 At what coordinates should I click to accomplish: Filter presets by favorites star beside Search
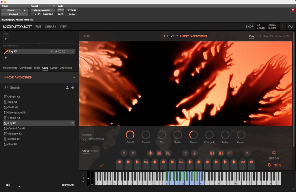pos(73,87)
